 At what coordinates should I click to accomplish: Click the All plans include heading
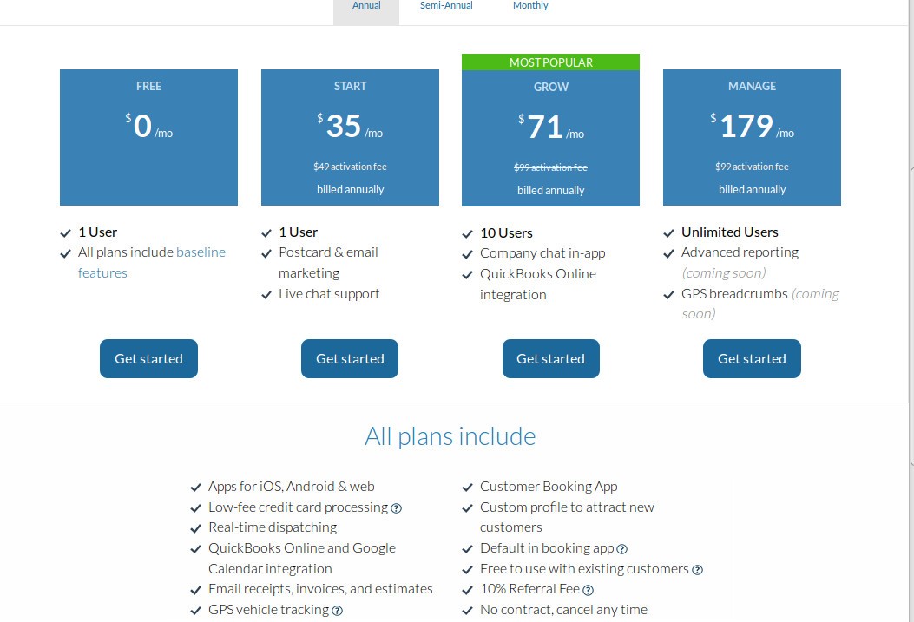tap(450, 436)
